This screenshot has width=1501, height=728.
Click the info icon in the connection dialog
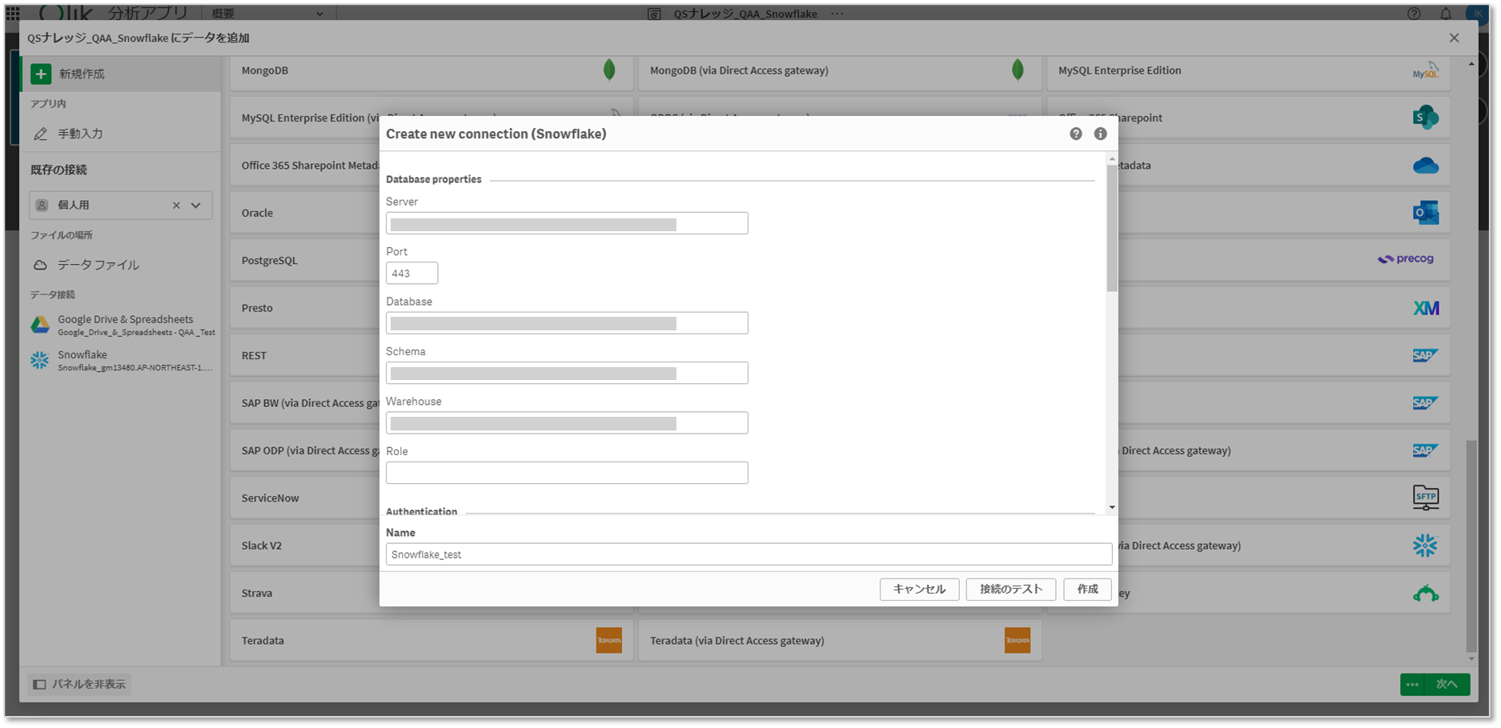1101,134
